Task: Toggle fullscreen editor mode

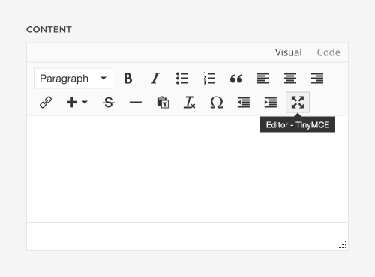Action: click(x=298, y=103)
